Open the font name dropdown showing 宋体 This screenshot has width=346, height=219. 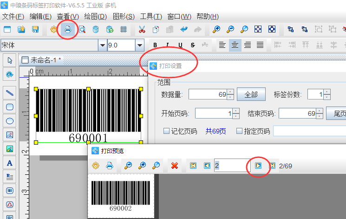[102, 46]
